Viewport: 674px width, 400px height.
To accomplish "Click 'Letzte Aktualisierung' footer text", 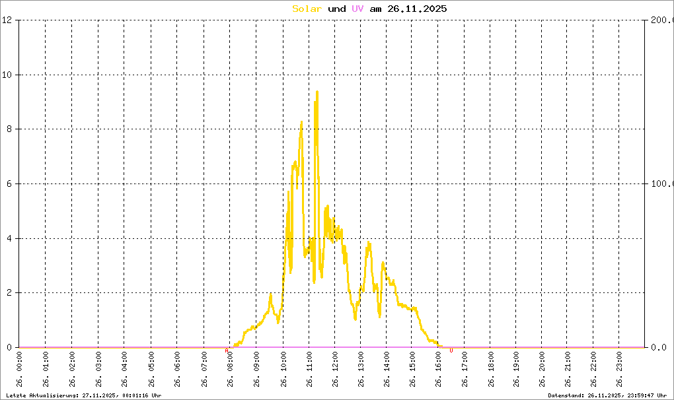I will [x=84, y=395].
